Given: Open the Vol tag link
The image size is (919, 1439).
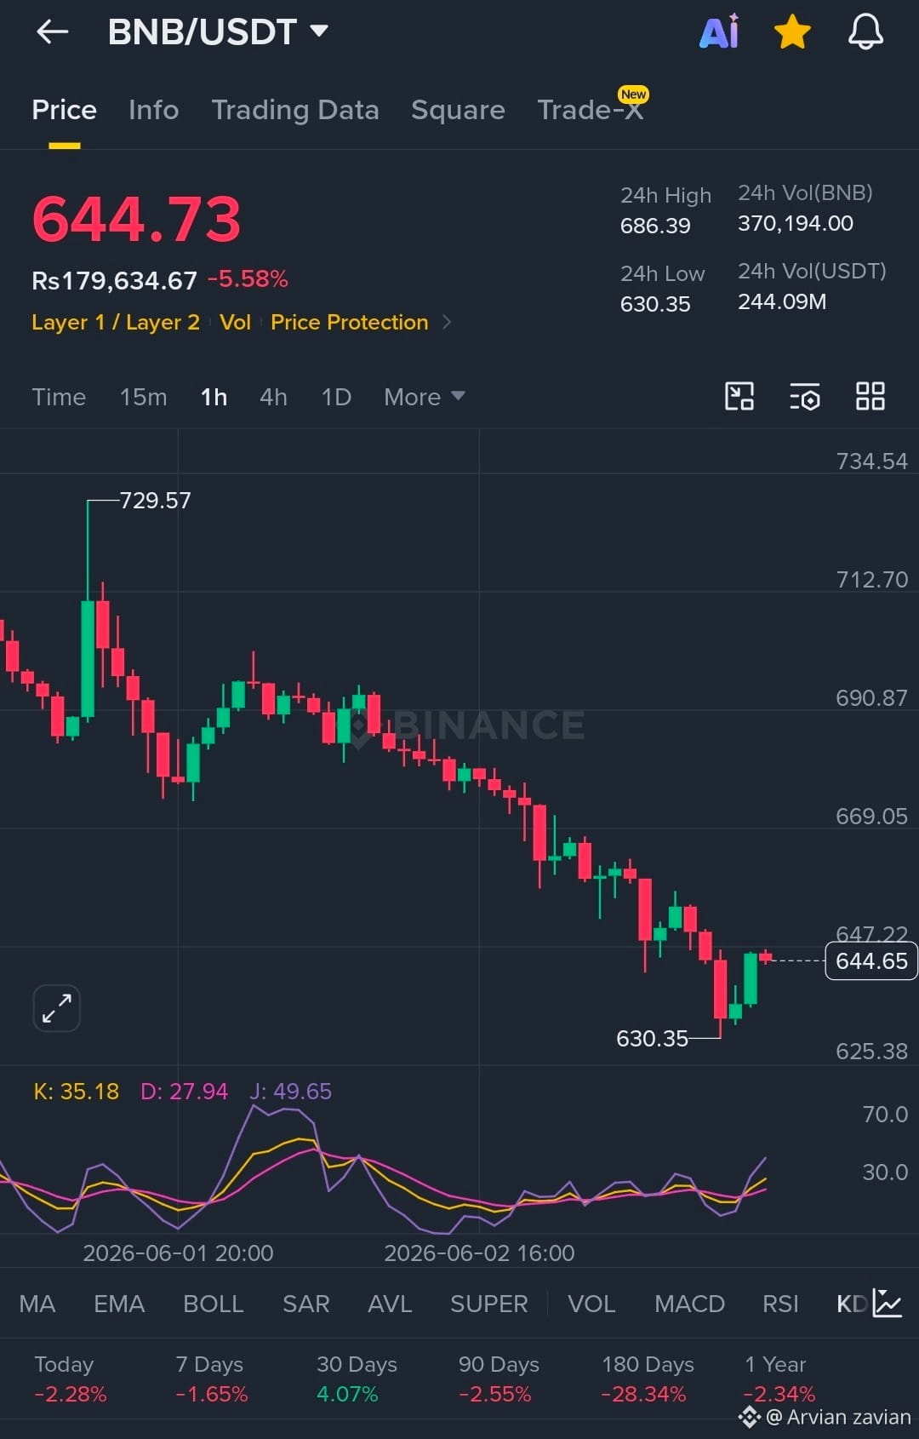Looking at the screenshot, I should pos(235,323).
